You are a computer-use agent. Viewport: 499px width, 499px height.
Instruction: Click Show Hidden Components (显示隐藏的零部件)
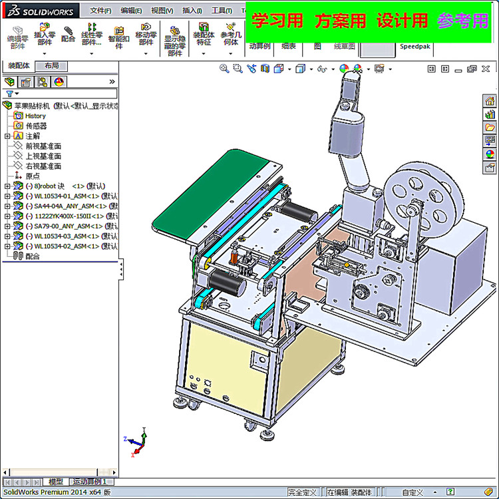(175, 41)
